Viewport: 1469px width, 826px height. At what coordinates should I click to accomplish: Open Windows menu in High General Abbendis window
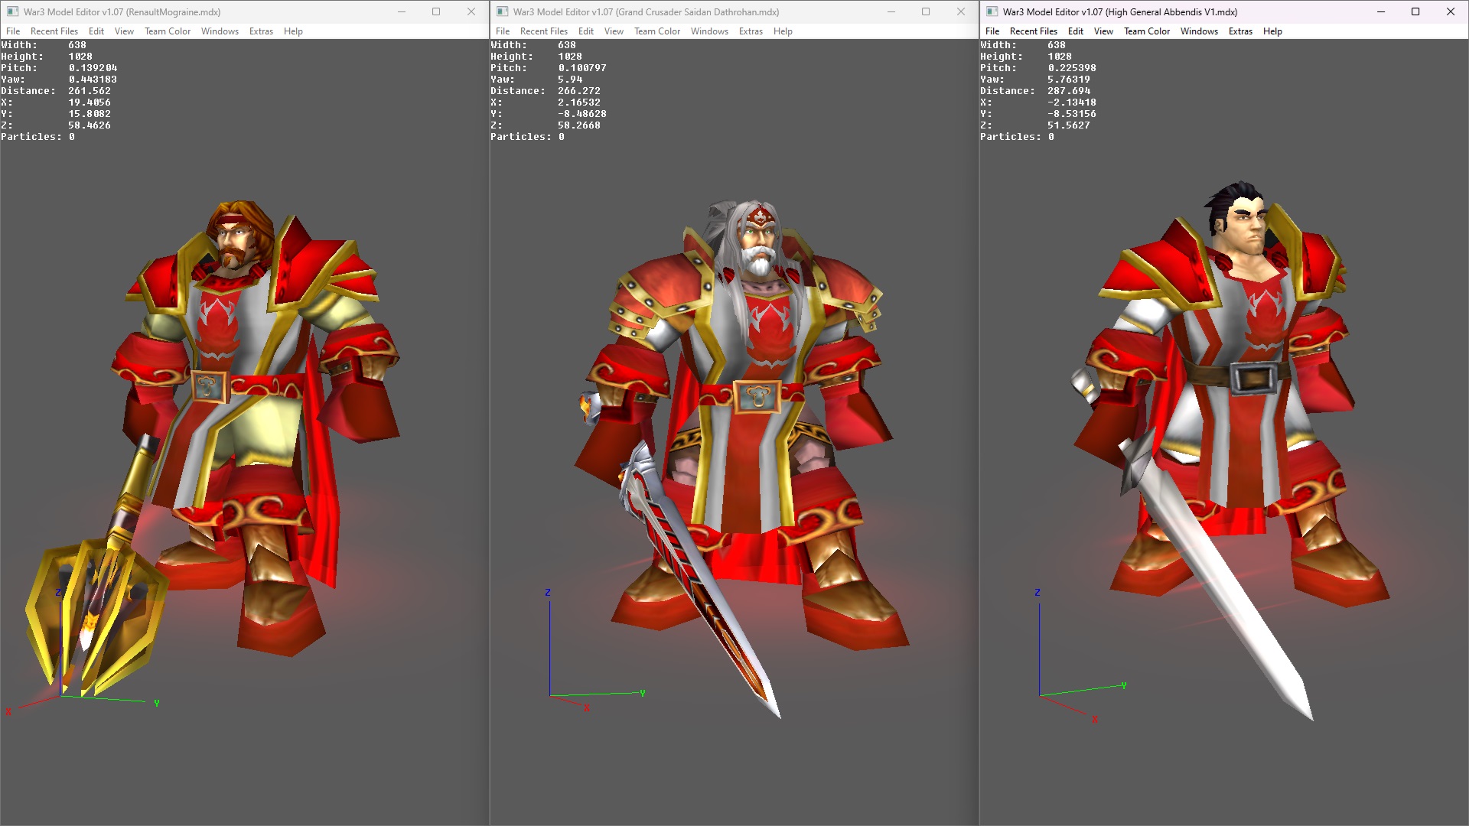click(x=1199, y=31)
